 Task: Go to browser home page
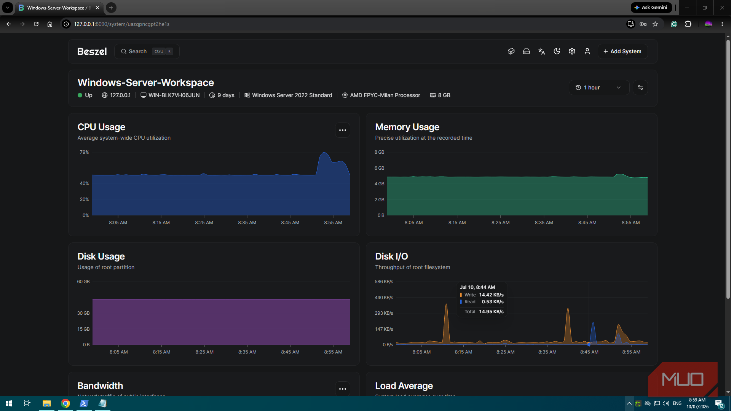50,24
